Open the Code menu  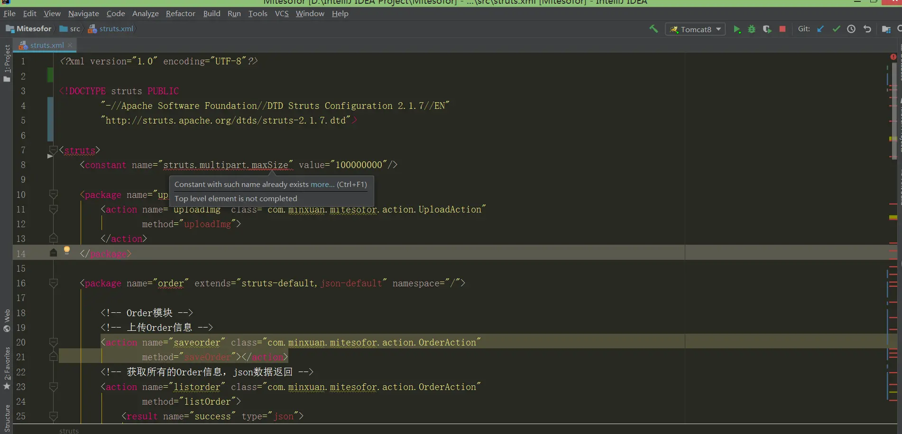coord(116,13)
